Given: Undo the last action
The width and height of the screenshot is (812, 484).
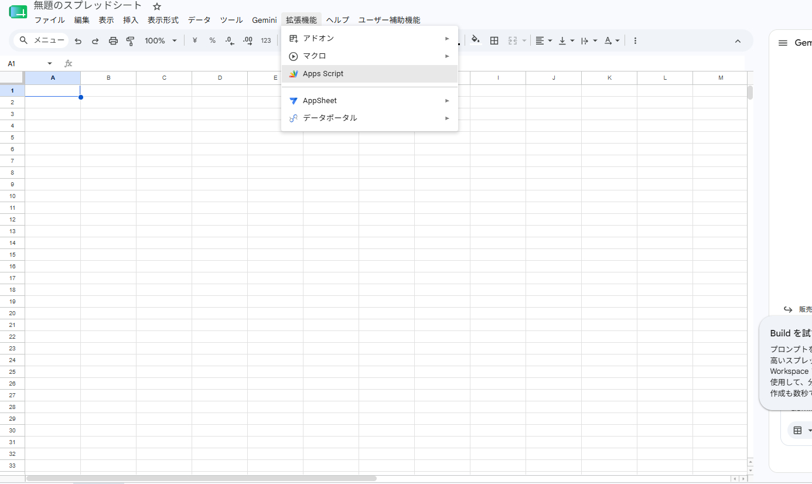Looking at the screenshot, I should (x=78, y=40).
